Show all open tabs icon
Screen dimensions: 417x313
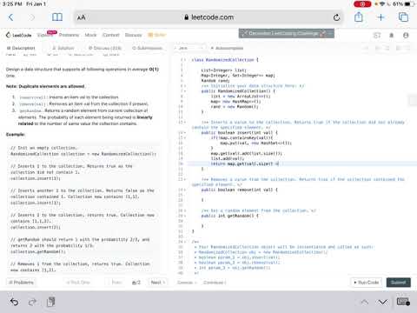click(403, 17)
